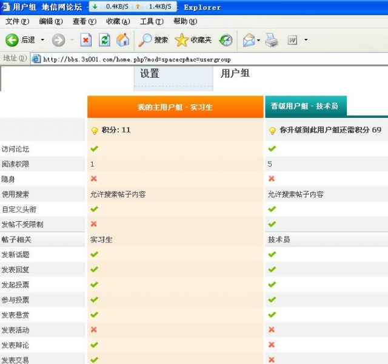
Task: Open the Search (搜索) toolbar button
Action: click(x=153, y=40)
